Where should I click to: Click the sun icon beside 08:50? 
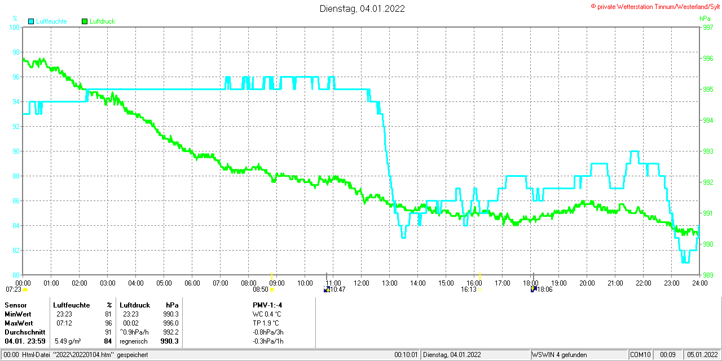(x=272, y=290)
